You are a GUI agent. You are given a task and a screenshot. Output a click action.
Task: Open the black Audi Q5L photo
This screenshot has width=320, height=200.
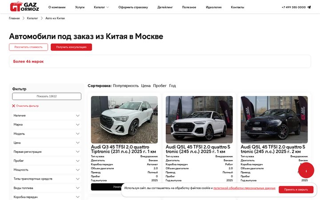(x=274, y=120)
